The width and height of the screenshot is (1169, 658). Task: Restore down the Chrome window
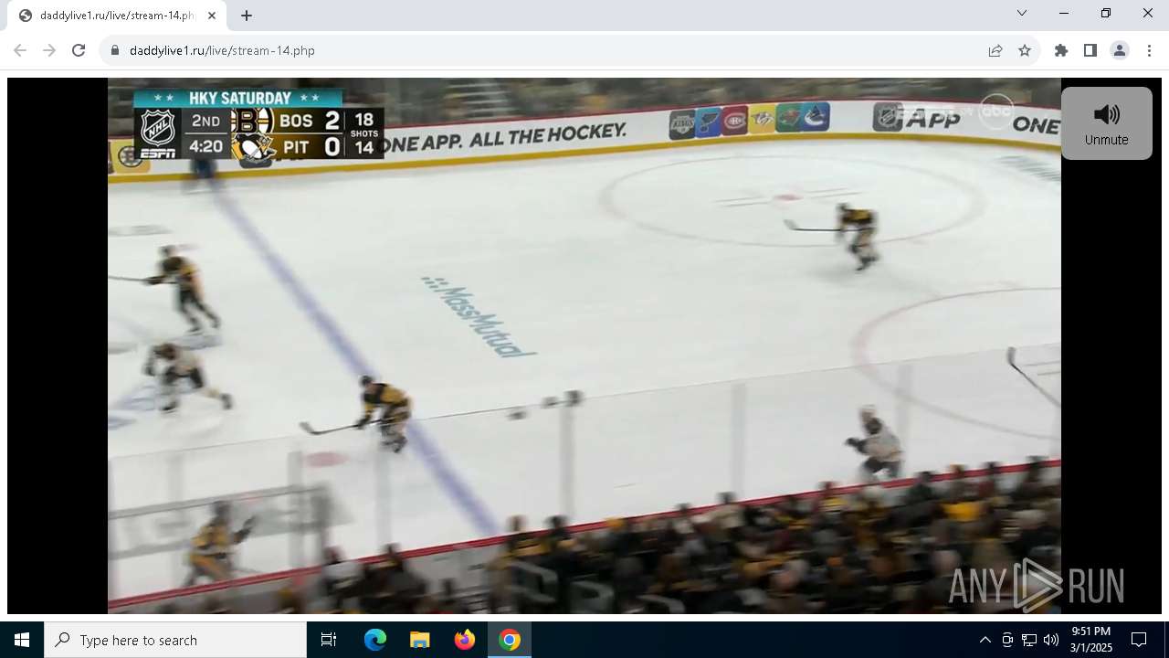(x=1106, y=13)
